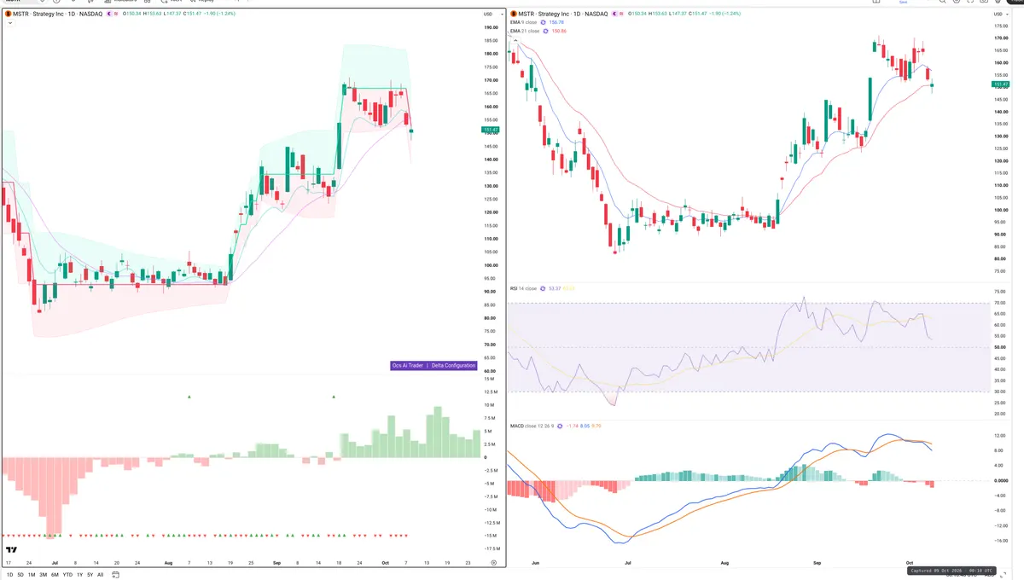Set range to 1D
The width and height of the screenshot is (1024, 580).
[9, 575]
